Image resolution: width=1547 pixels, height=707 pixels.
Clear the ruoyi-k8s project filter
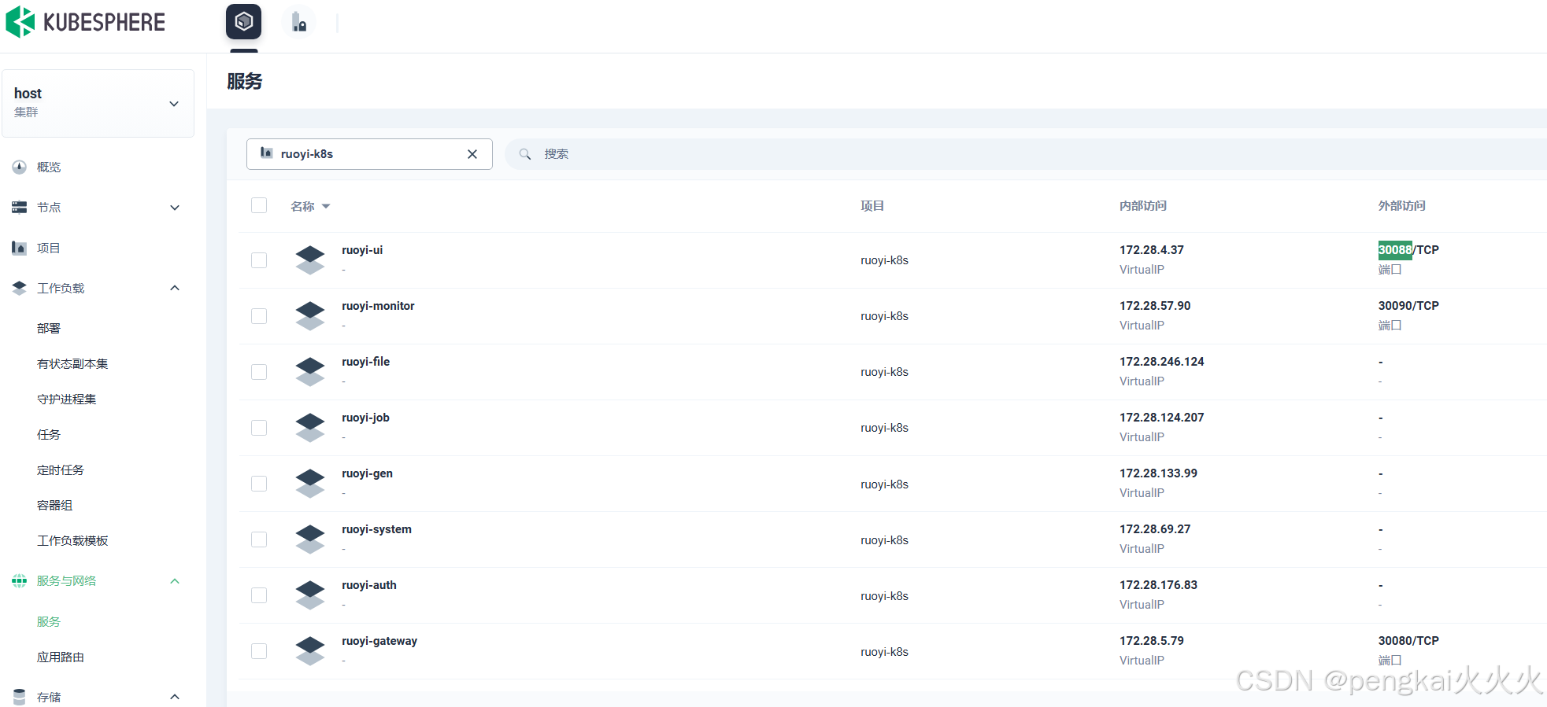(x=472, y=154)
